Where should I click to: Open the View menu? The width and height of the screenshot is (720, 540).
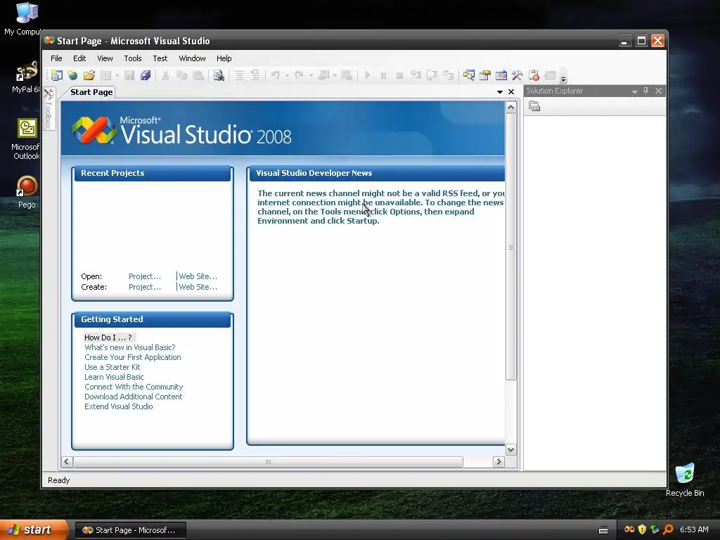tap(105, 58)
